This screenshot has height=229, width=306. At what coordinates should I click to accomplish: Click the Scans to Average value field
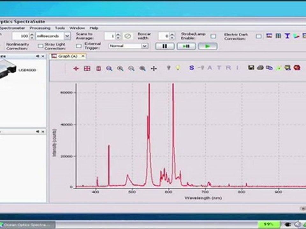pyautogui.click(x=110, y=36)
